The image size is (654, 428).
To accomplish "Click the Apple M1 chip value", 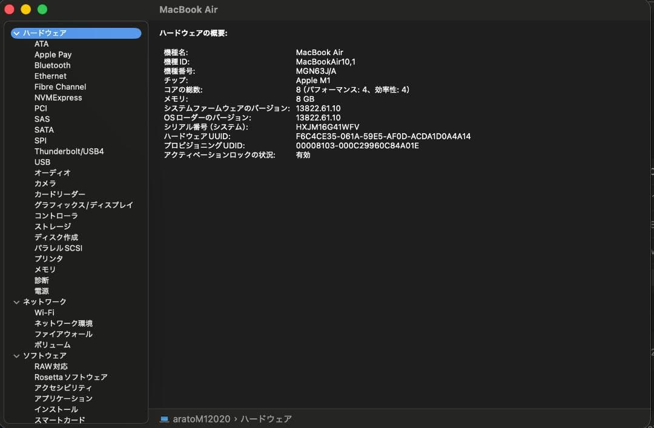I will [x=313, y=81].
